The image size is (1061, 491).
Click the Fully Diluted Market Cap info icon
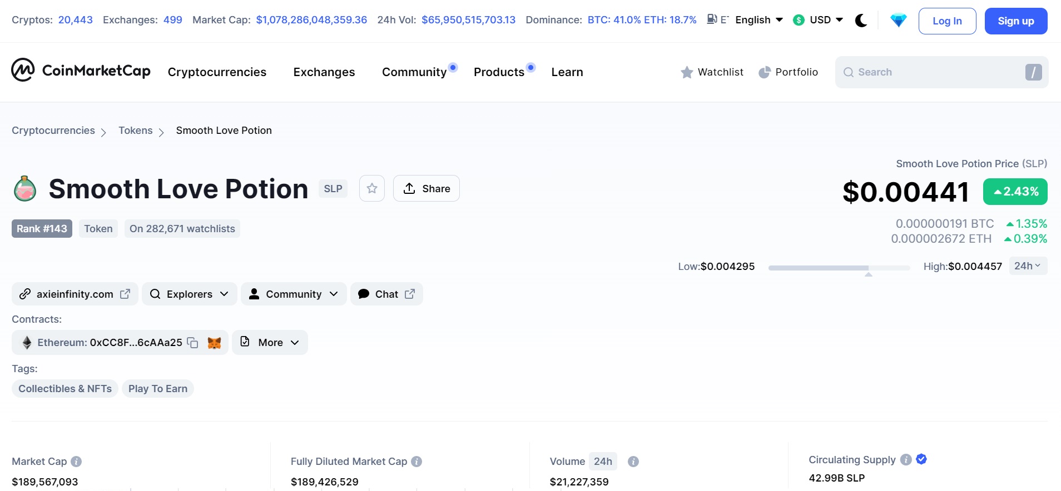click(x=417, y=462)
